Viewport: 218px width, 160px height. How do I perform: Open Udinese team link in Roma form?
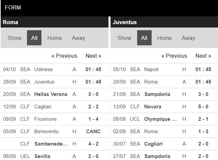tap(43, 69)
